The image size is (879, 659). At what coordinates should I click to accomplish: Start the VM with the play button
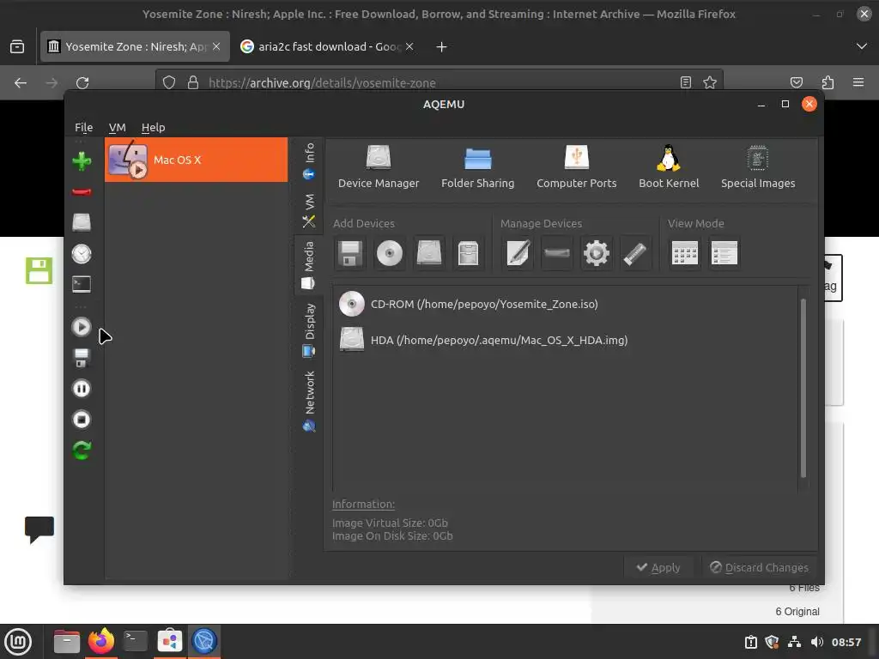pyautogui.click(x=82, y=327)
